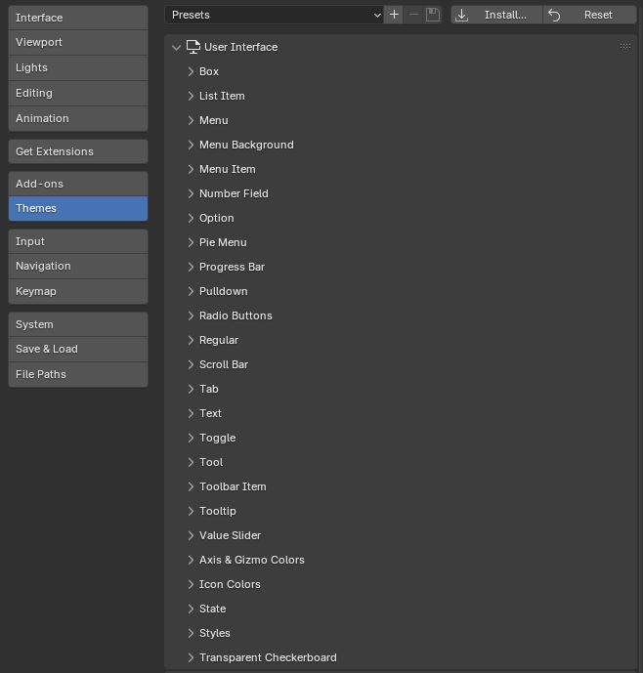Expand the Menu Item section
Viewport: 643px width, 673px height.
(x=191, y=170)
